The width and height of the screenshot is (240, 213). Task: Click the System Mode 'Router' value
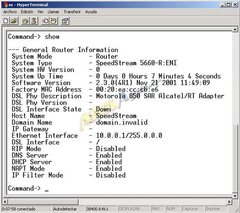pos(107,57)
